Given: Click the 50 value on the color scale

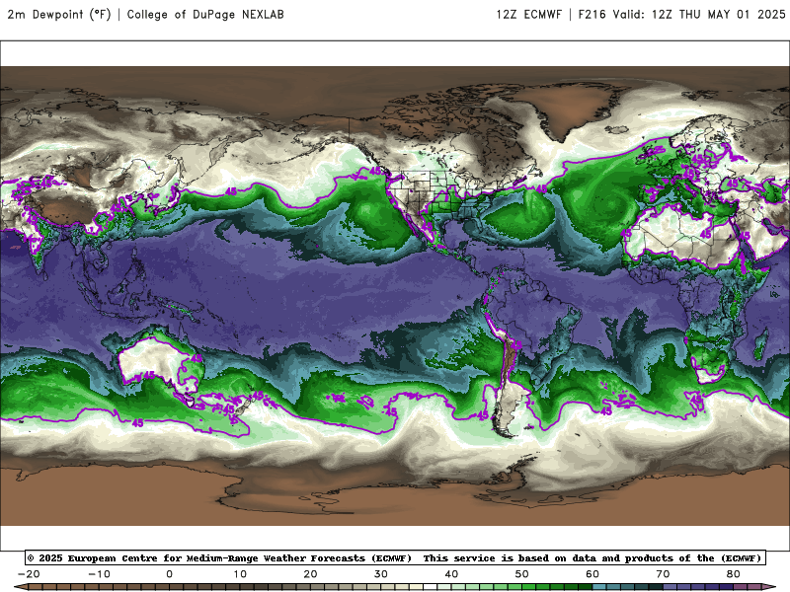Looking at the screenshot, I should [x=522, y=574].
